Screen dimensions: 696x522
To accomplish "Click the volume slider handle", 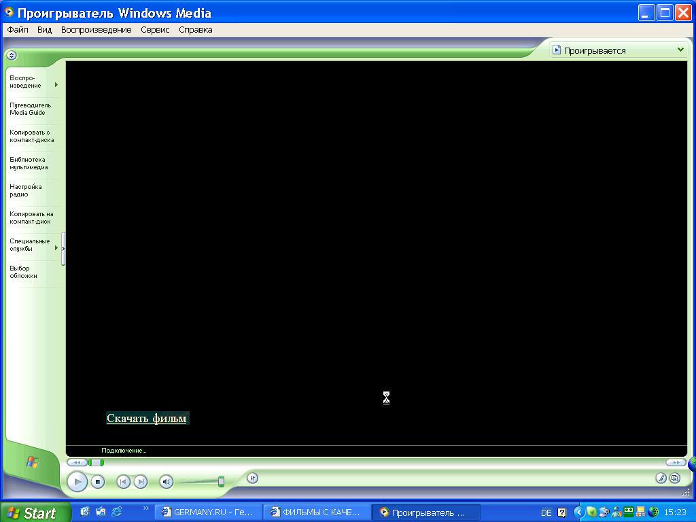I will [221, 481].
